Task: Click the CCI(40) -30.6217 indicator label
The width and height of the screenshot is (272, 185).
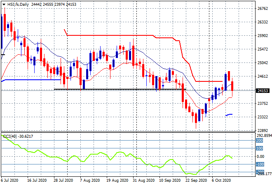Action: [18, 136]
